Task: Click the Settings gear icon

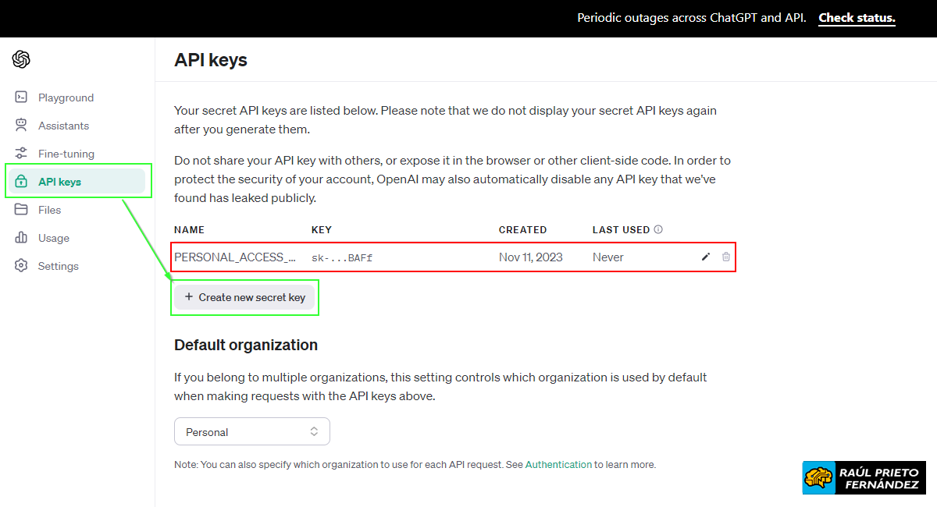Action: (22, 266)
